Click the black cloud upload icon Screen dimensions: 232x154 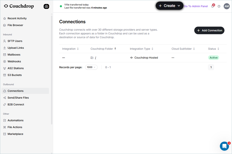pyautogui.click(x=46, y=6)
